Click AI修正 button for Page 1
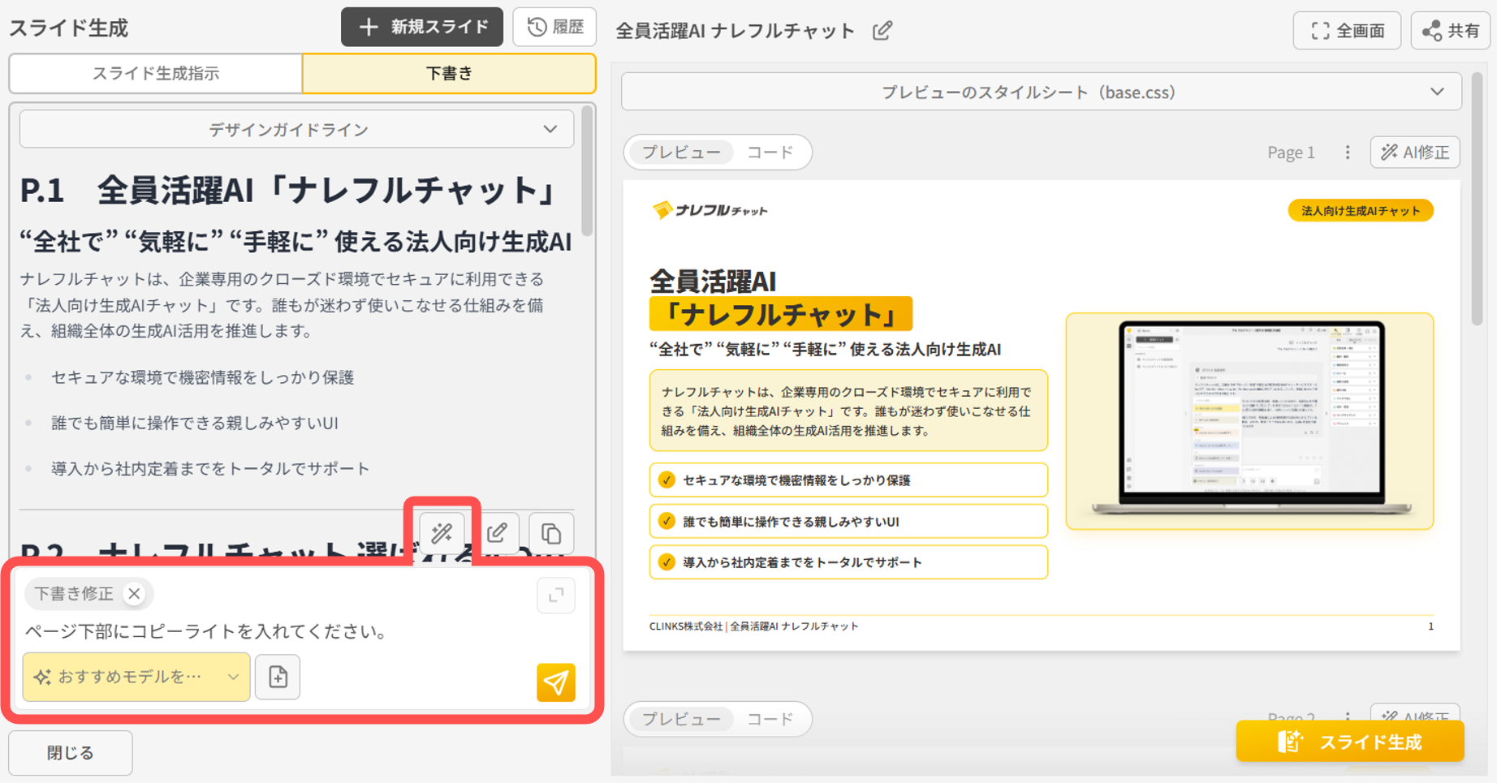Image resolution: width=1497 pixels, height=783 pixels. tap(1415, 153)
